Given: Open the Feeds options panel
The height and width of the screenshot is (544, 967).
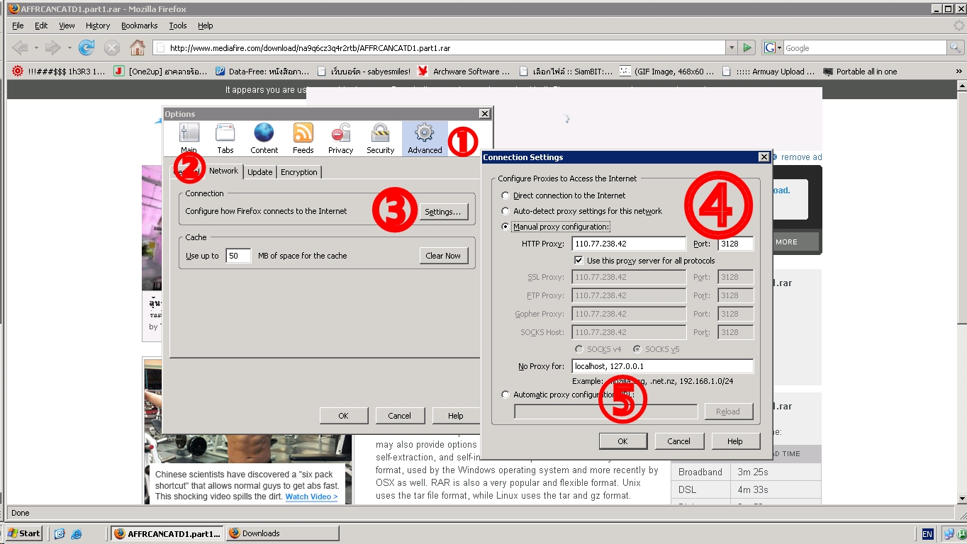Looking at the screenshot, I should 303,138.
